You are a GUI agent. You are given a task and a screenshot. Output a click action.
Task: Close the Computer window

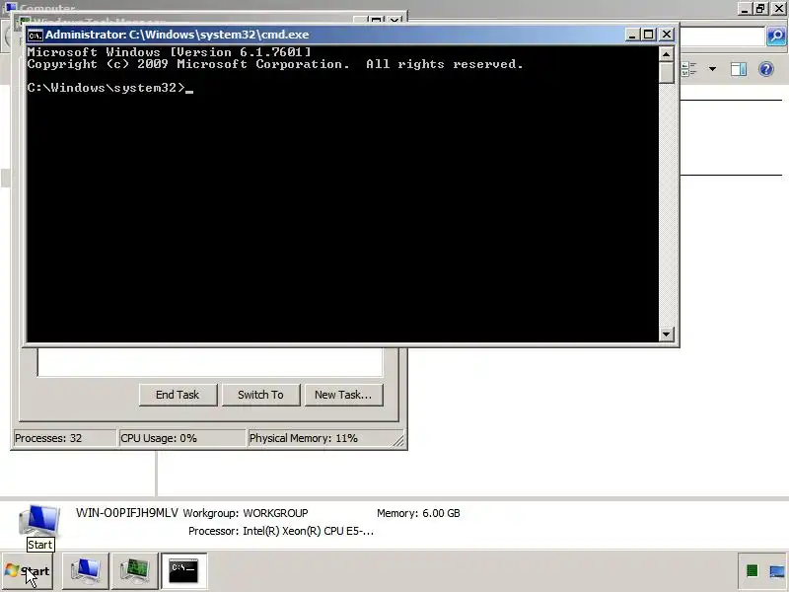coord(778,9)
